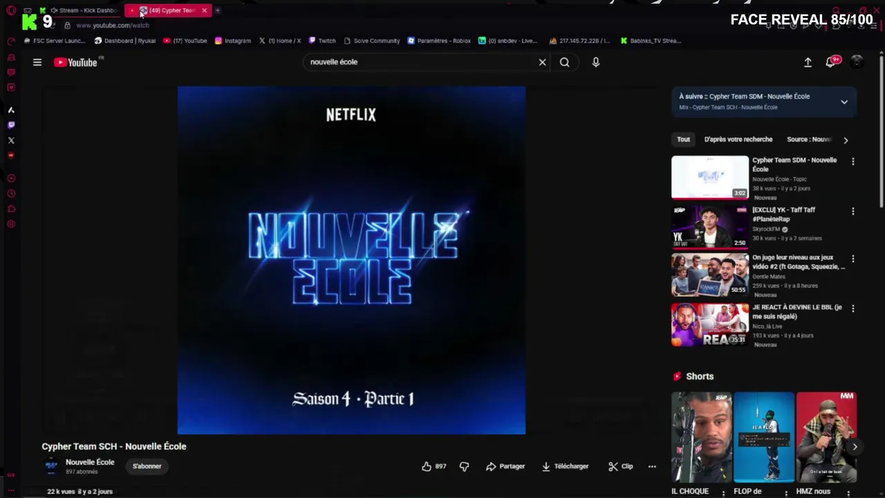The height and width of the screenshot is (498, 885).
Task: Open the account avatar menu
Action: click(x=857, y=62)
